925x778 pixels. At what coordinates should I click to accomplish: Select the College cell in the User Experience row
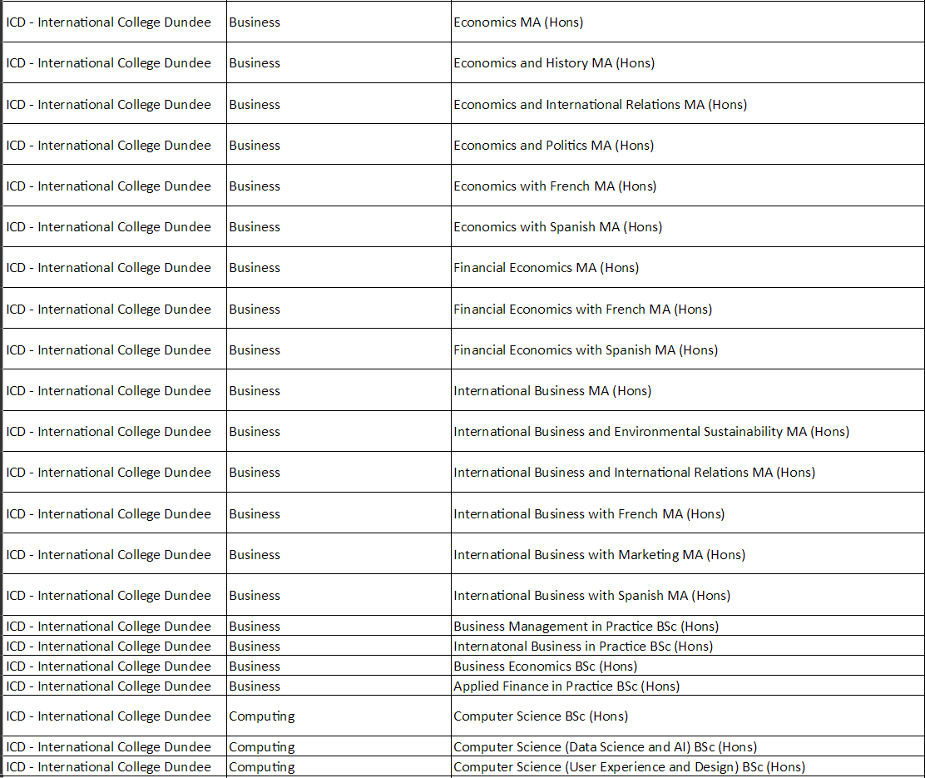[x=115, y=767]
